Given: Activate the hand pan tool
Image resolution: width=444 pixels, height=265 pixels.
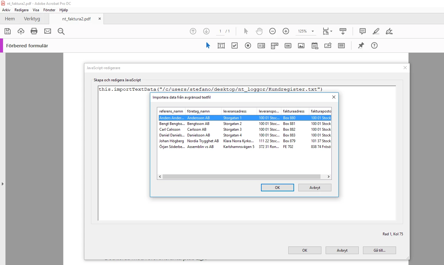Looking at the screenshot, I should (x=259, y=31).
